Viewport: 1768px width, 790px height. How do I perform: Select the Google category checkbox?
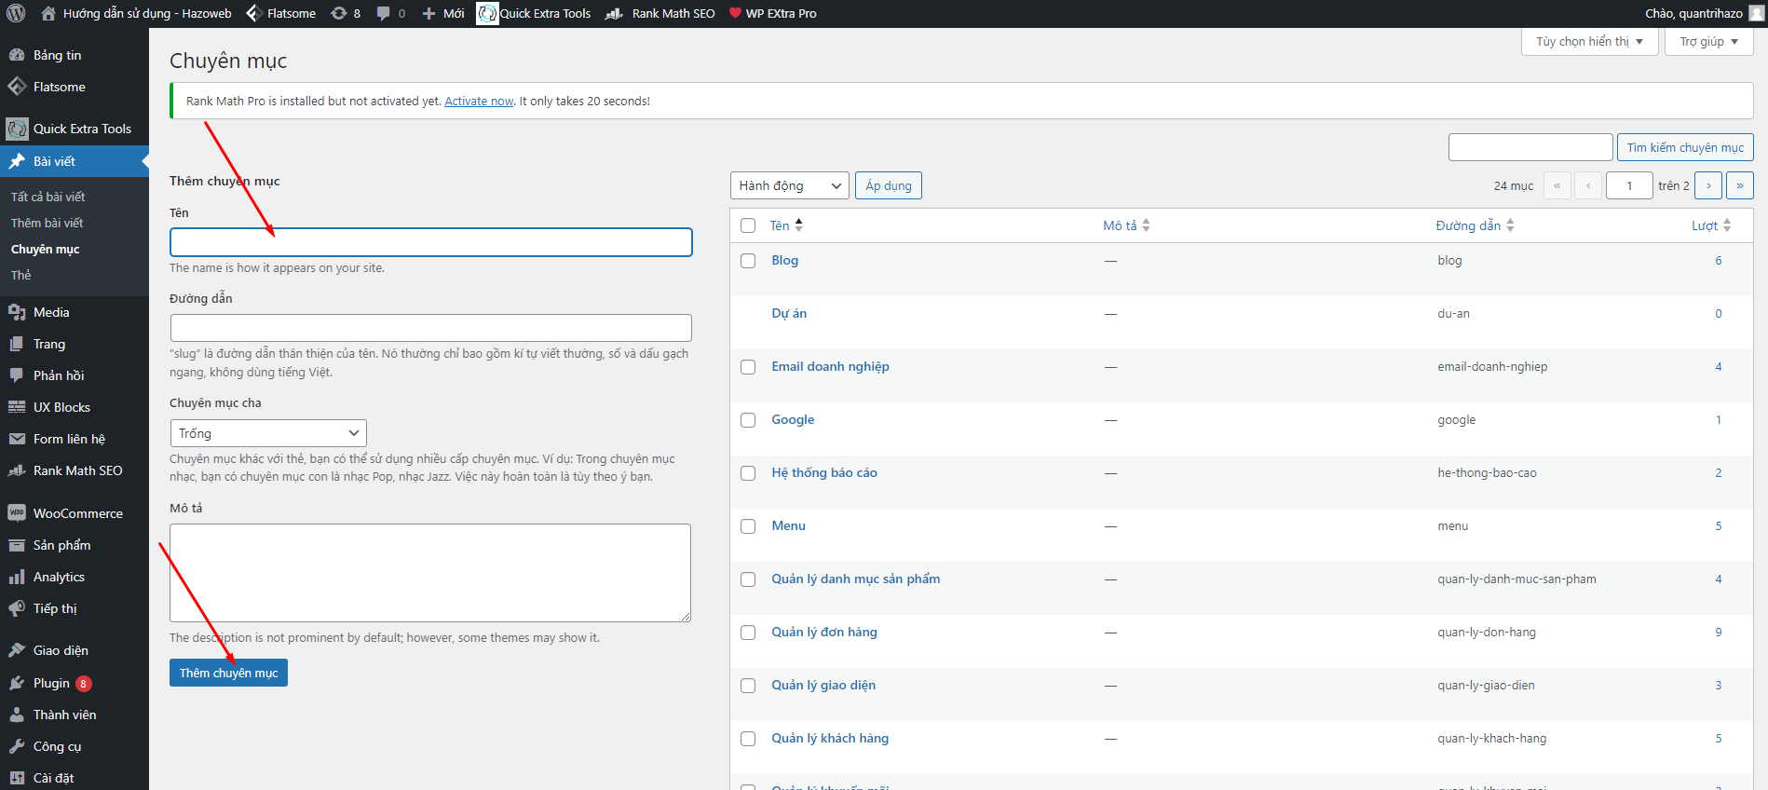tap(748, 420)
